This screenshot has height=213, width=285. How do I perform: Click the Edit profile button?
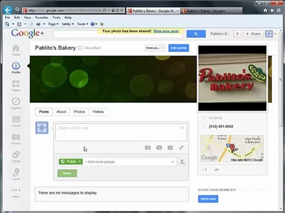coord(179,48)
